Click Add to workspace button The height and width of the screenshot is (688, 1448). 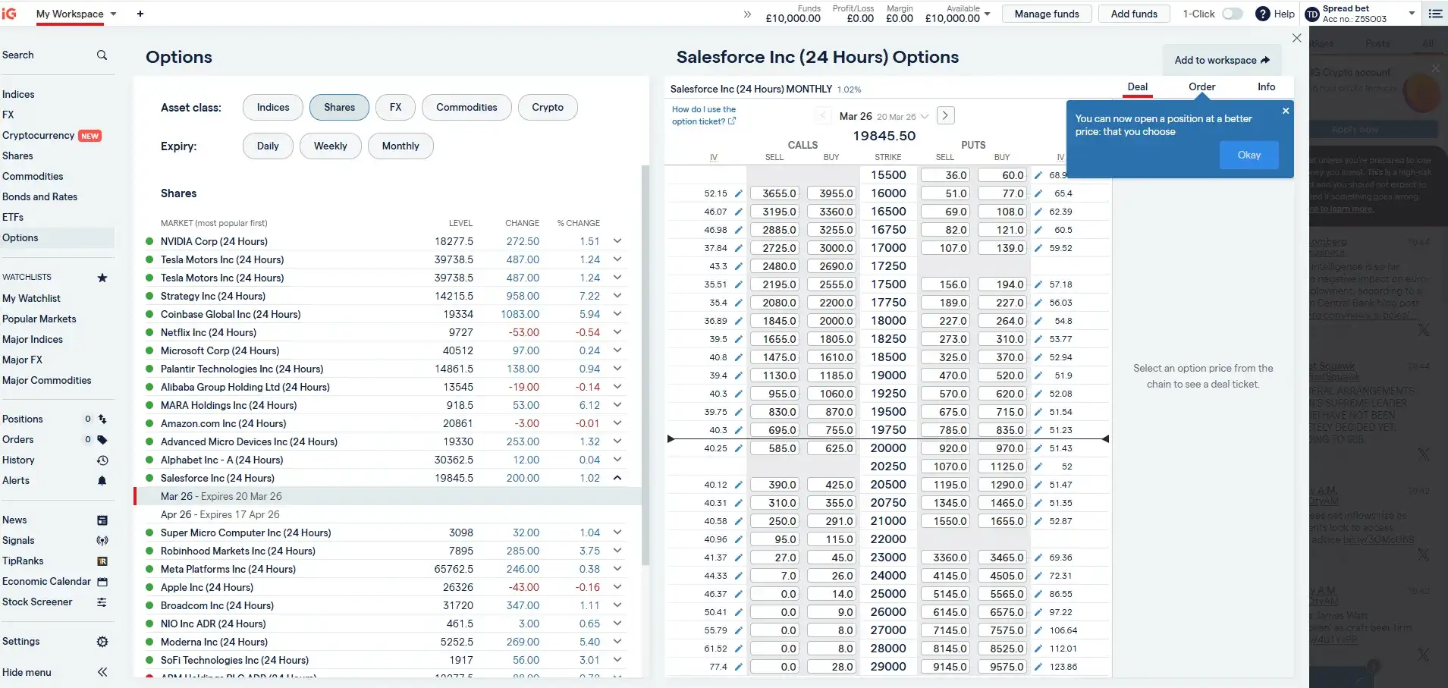pos(1222,60)
